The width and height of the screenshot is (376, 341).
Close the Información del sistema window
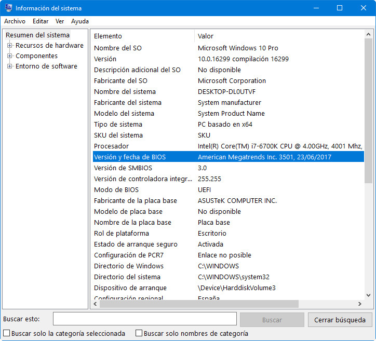pyautogui.click(x=364, y=8)
